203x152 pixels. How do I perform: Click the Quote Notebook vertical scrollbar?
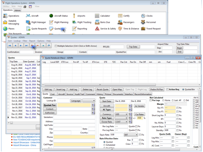(x=200, y=106)
